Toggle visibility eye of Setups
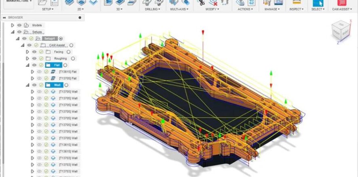Viewport: 358px width, 177px height. point(19,32)
